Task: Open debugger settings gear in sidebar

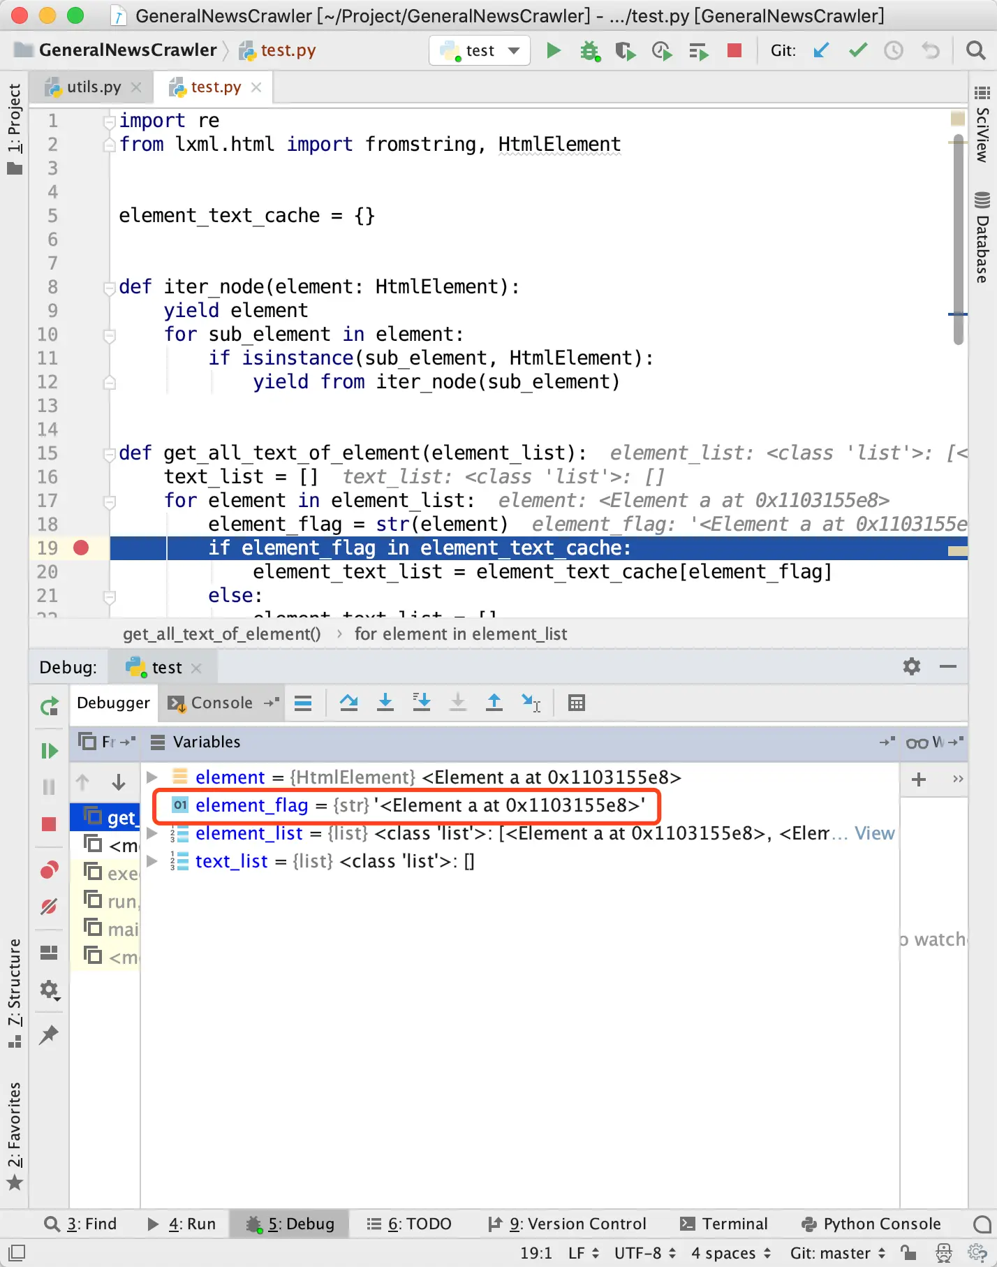Action: point(49,990)
